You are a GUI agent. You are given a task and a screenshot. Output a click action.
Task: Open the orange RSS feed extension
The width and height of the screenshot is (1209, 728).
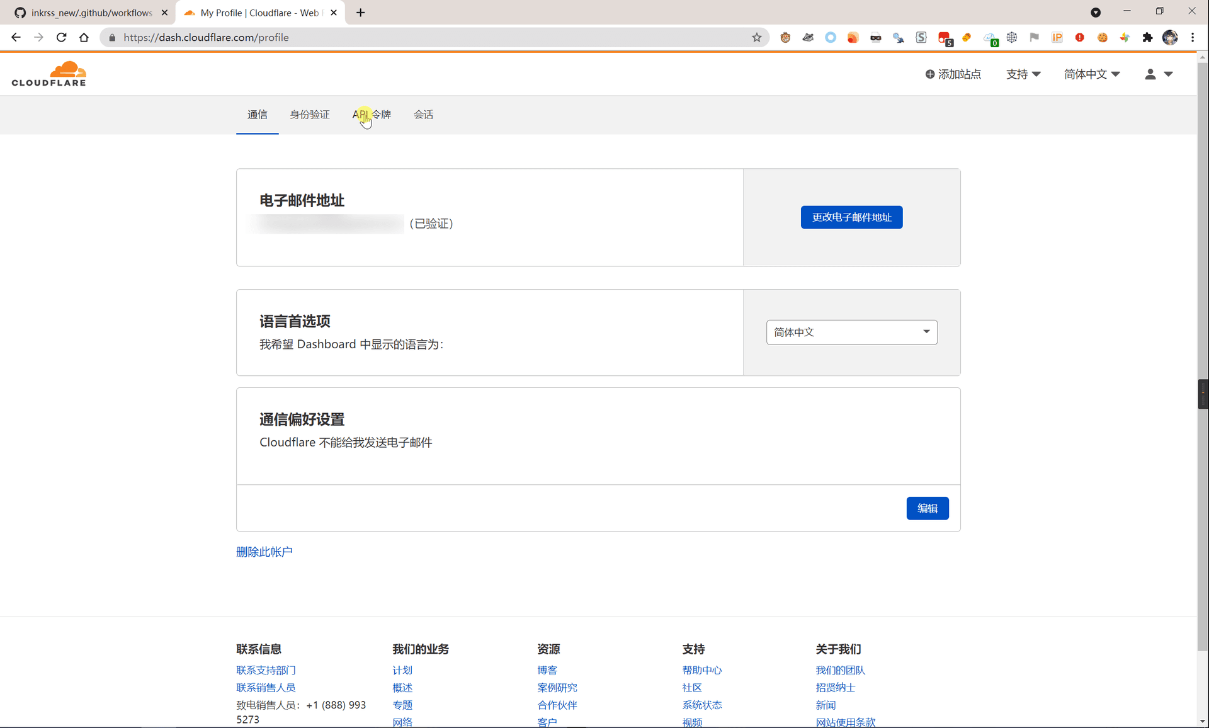point(853,38)
